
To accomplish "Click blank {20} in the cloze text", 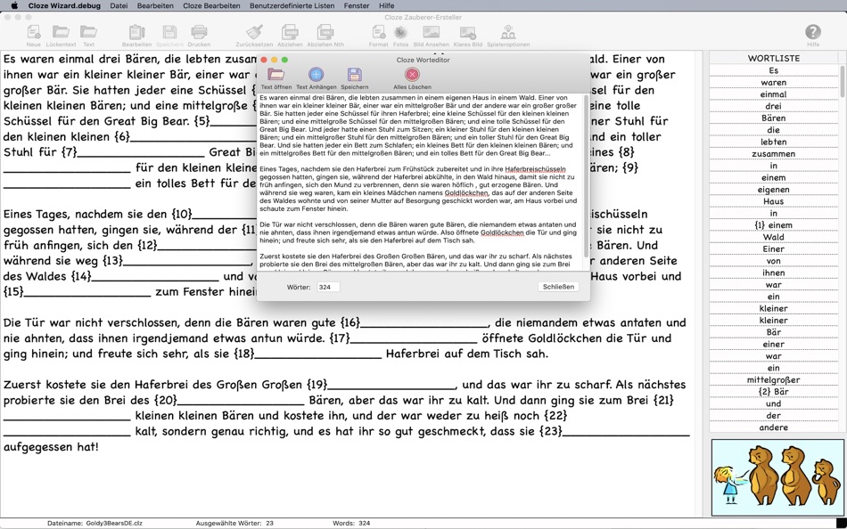I will click(x=229, y=401).
